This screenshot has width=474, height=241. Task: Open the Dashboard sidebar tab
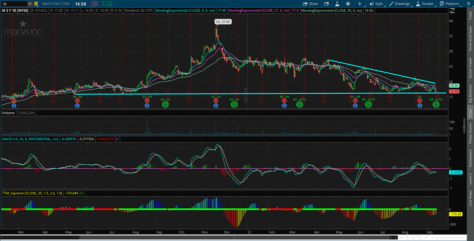tap(470, 159)
